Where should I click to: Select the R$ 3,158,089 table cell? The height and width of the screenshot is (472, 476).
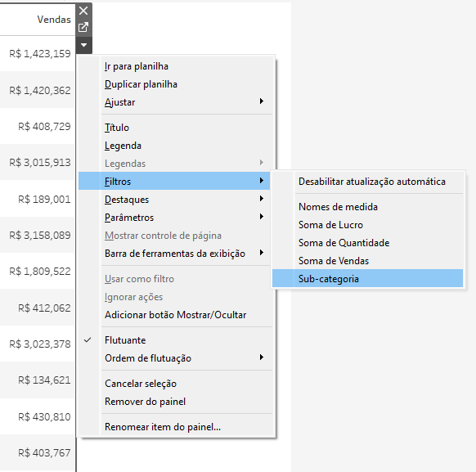click(x=40, y=236)
